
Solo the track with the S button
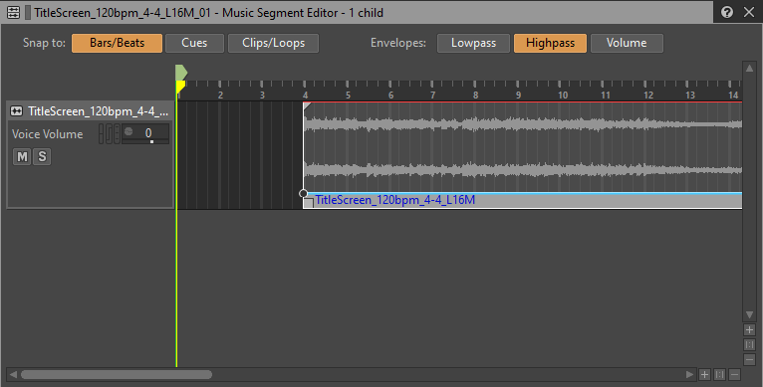tap(42, 156)
